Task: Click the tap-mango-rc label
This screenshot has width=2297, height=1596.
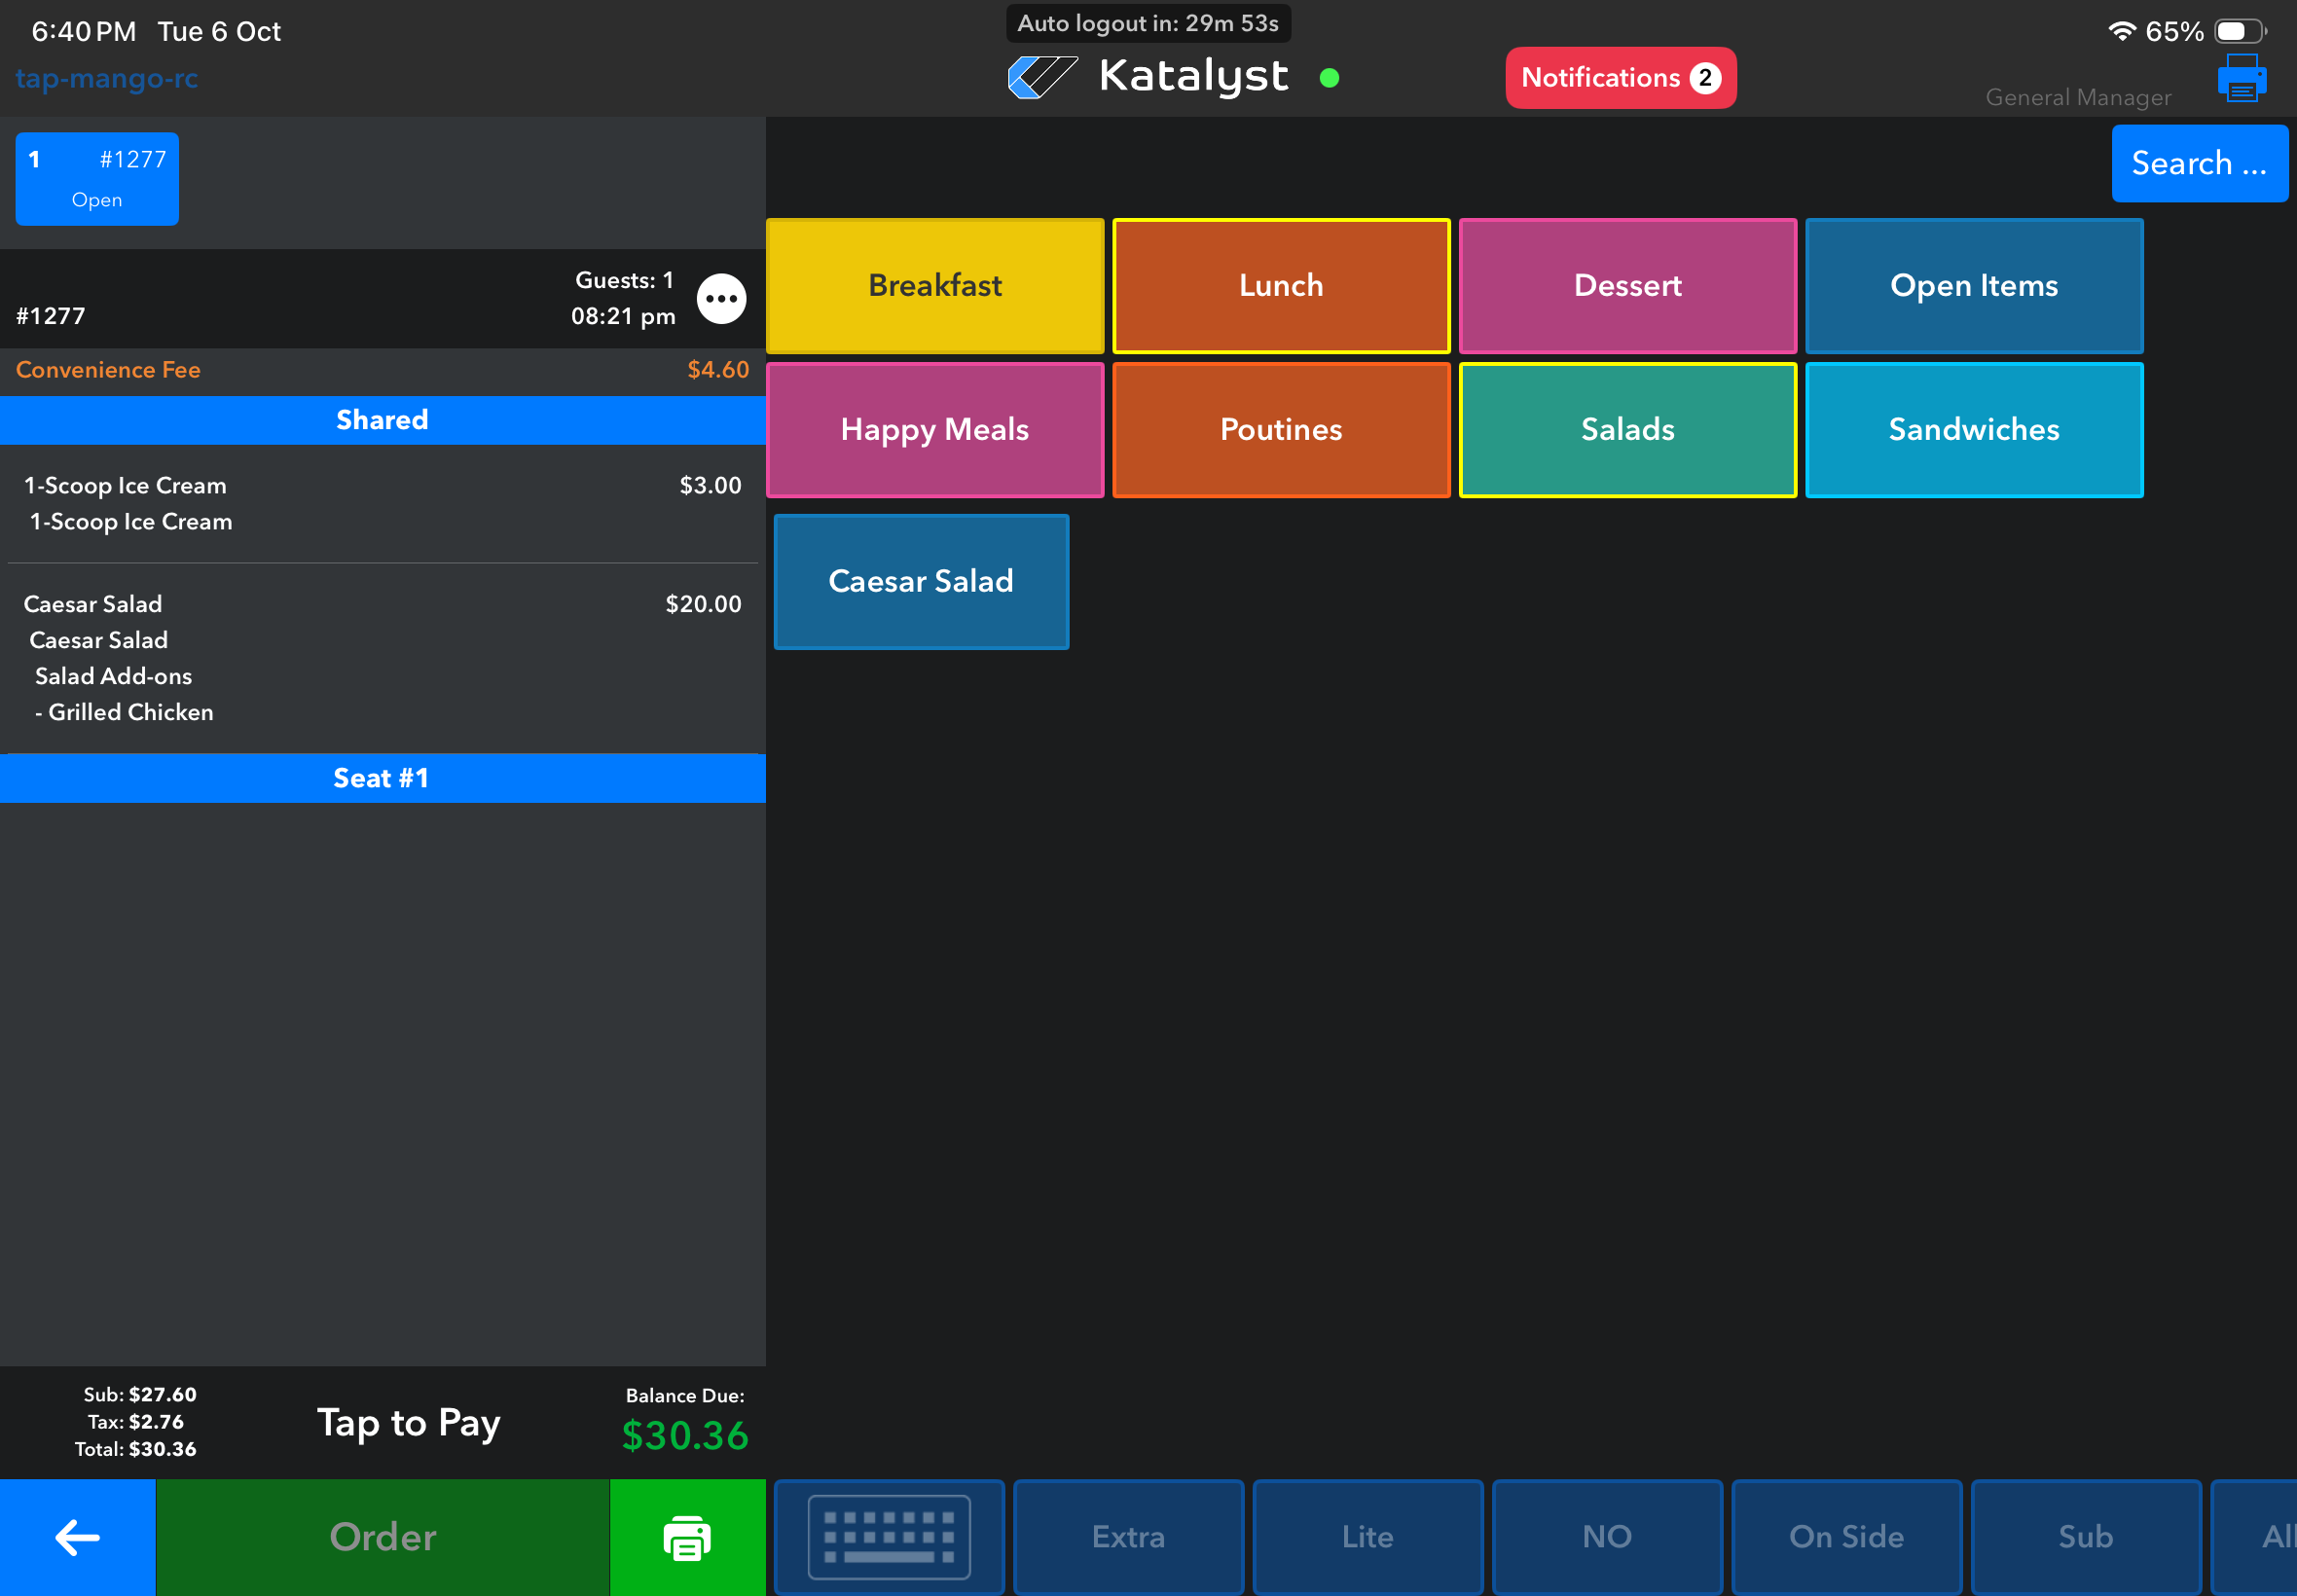Action: click(107, 79)
